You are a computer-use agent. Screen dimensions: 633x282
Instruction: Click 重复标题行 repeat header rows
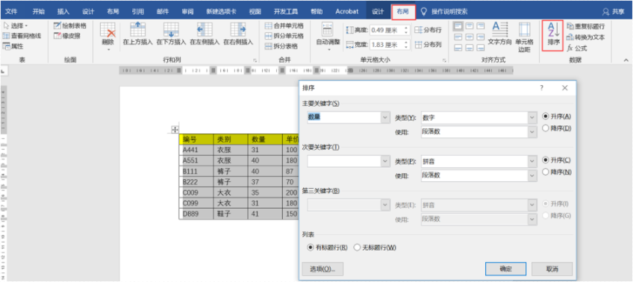[585, 26]
